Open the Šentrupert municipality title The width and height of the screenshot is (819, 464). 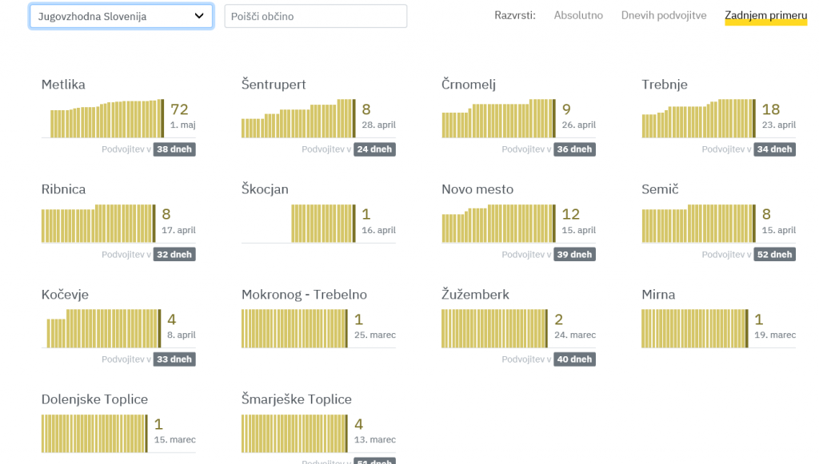(274, 85)
